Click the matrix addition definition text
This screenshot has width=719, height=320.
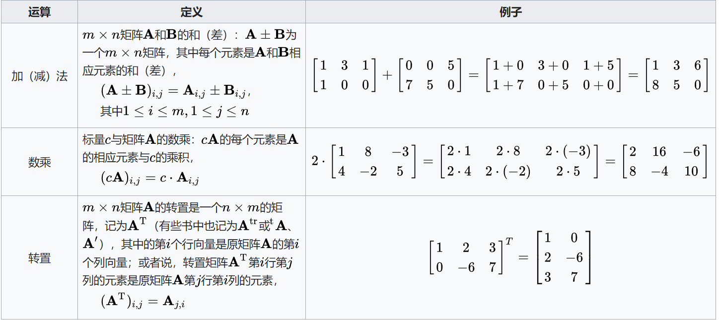click(191, 53)
